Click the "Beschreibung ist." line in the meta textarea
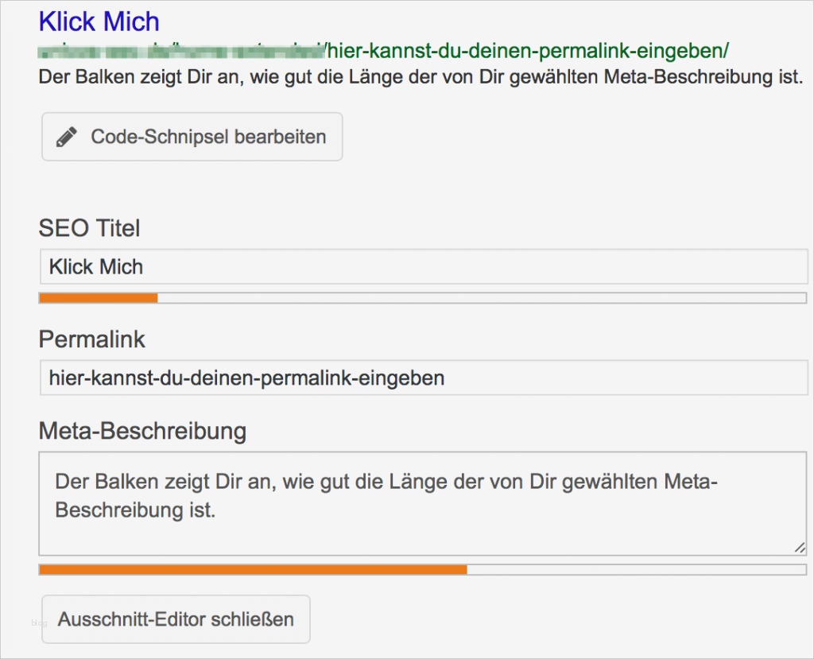This screenshot has width=814, height=659. point(135,510)
